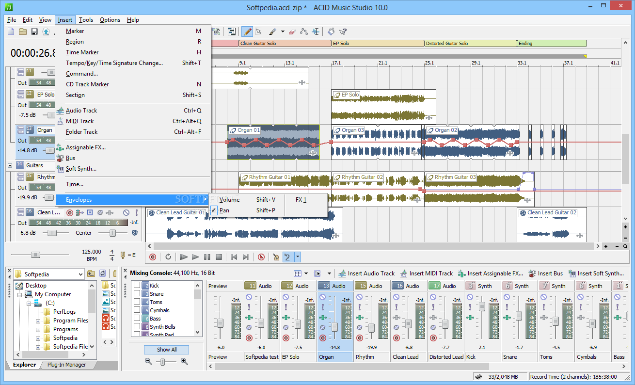Image resolution: width=635 pixels, height=385 pixels.
Task: Choose Soft Synth... in Insert menu
Action: click(x=133, y=169)
